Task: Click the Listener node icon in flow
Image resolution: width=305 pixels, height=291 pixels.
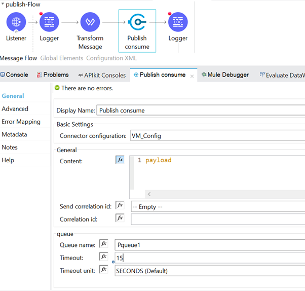Action: (16, 22)
